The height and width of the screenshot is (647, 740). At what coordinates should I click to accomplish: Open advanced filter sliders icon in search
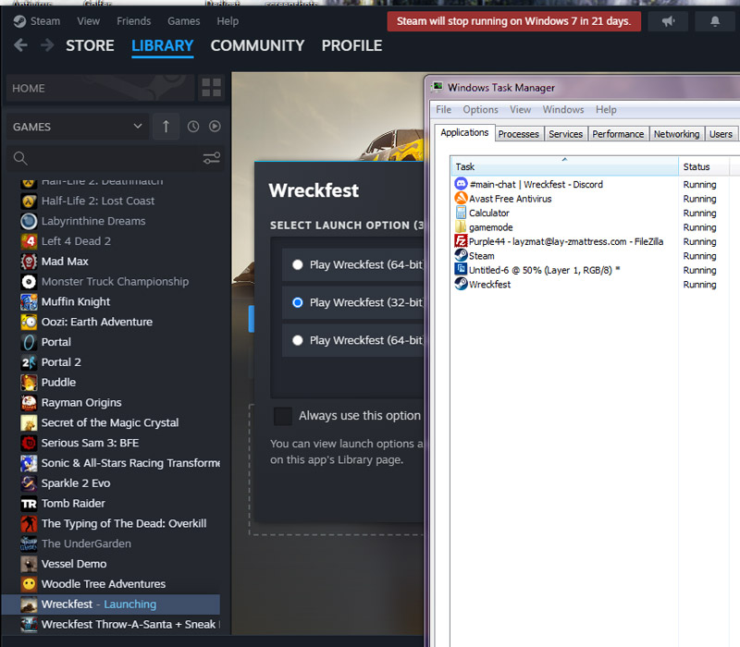point(212,158)
